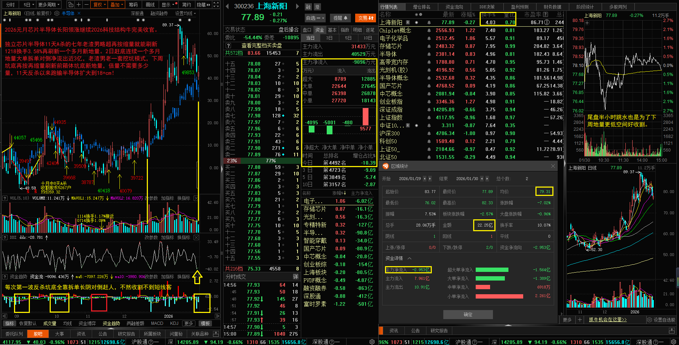Open 设置自选股 gear settings
679x345 pixels.
tap(649, 320)
